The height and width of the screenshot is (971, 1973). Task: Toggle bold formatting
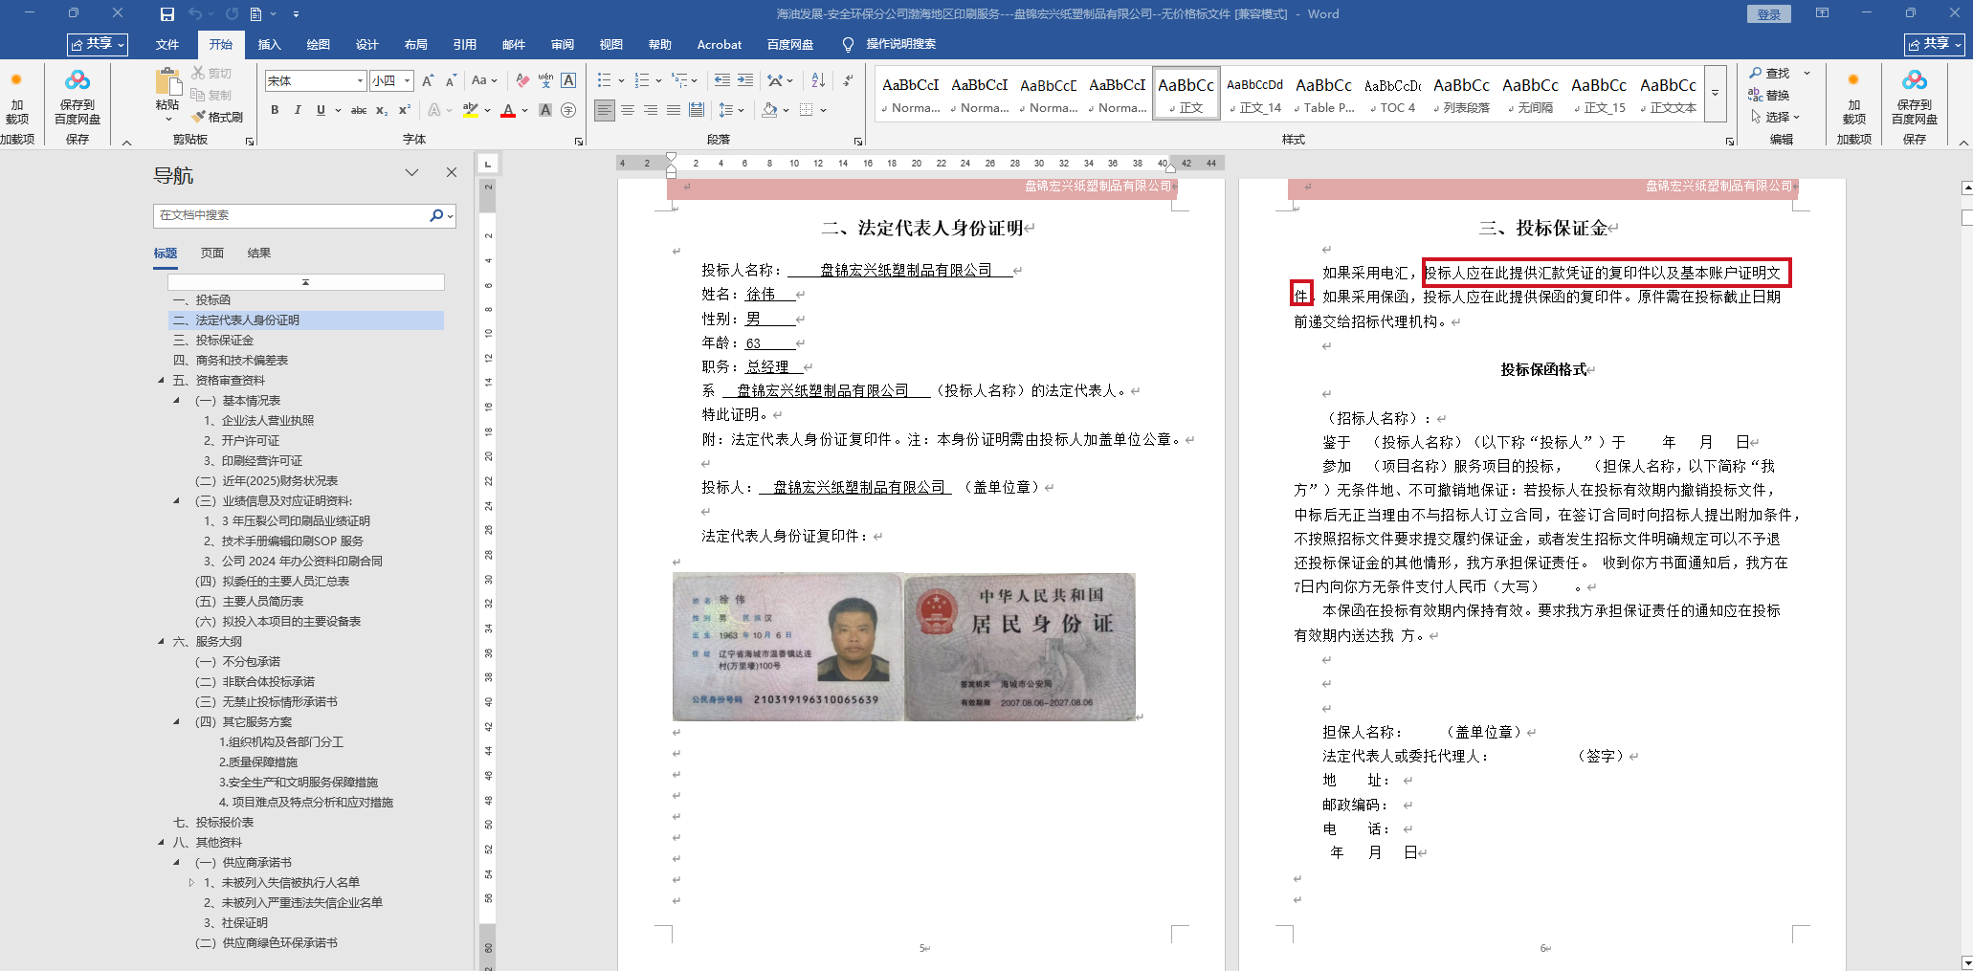[275, 110]
